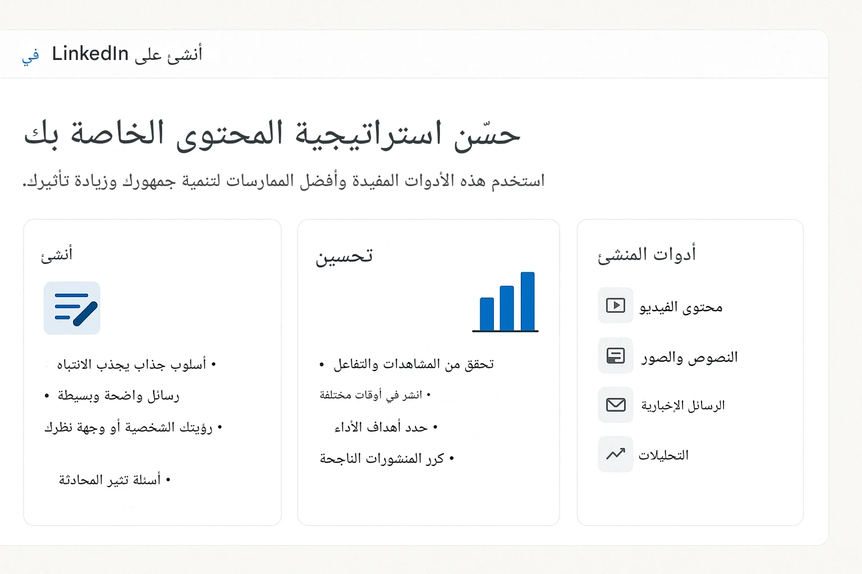Open the trending arrow icon for التحليلات
The width and height of the screenshot is (862, 574).
(x=616, y=454)
